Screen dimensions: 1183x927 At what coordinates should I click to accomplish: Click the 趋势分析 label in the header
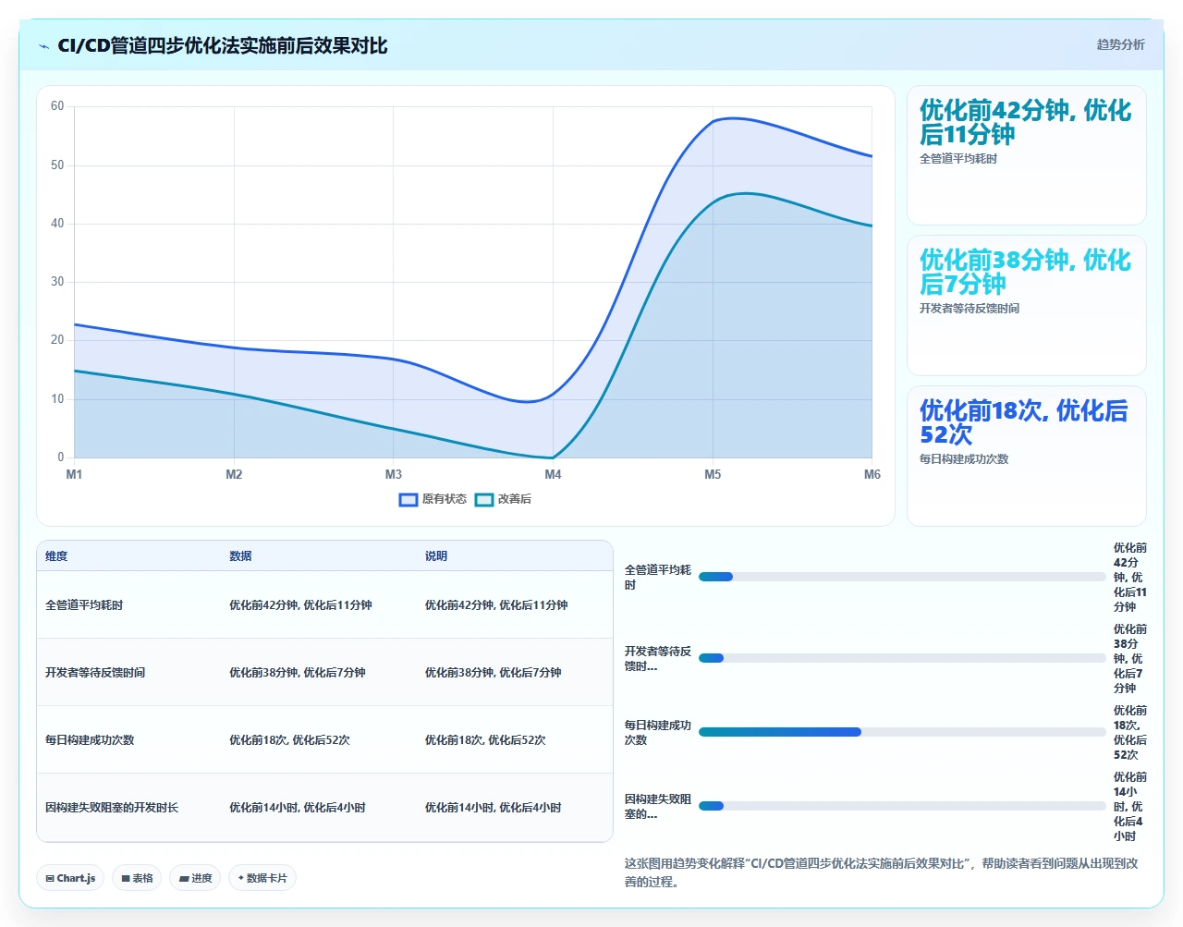1120,44
